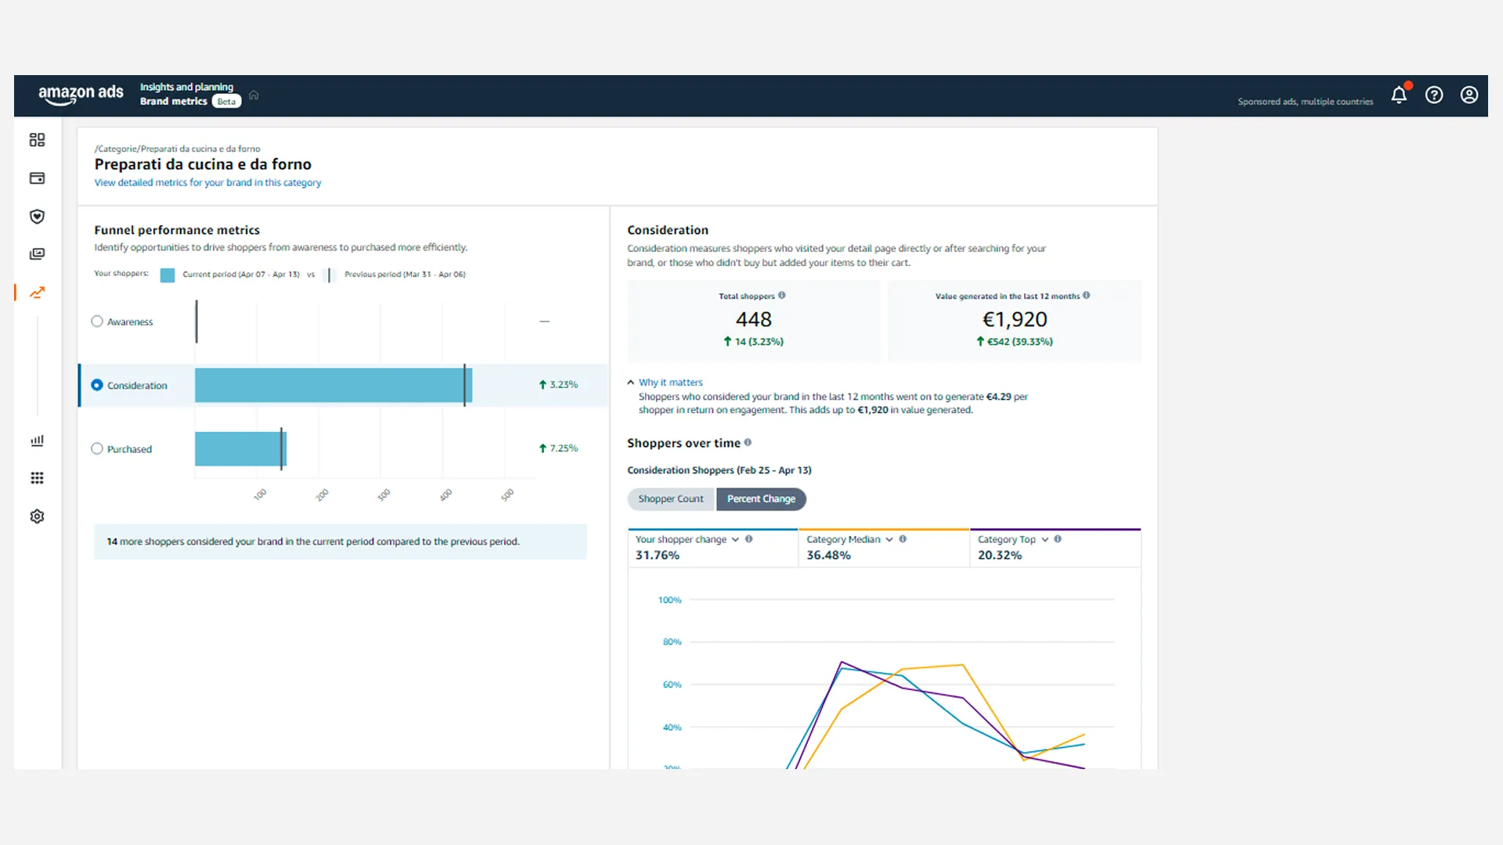
Task: Click the home icon beside Brand metrics
Action: (254, 95)
